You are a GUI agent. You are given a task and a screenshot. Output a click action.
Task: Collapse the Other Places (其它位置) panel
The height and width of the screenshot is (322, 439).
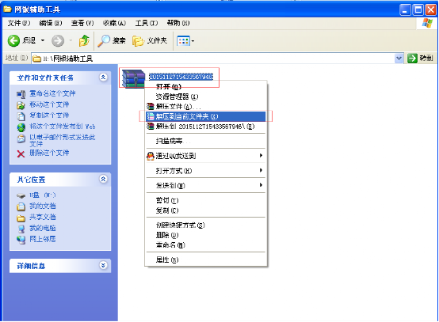(103, 179)
